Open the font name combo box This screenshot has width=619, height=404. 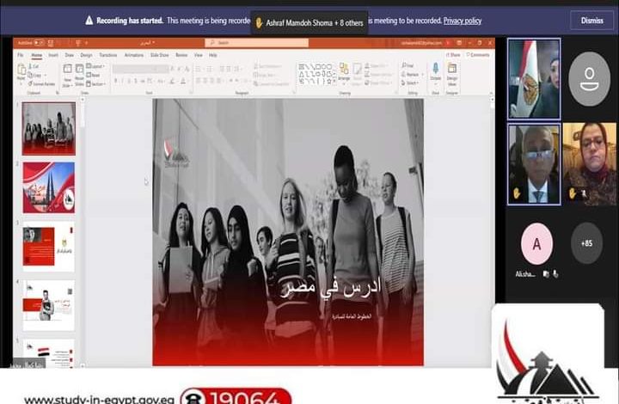(x=136, y=69)
